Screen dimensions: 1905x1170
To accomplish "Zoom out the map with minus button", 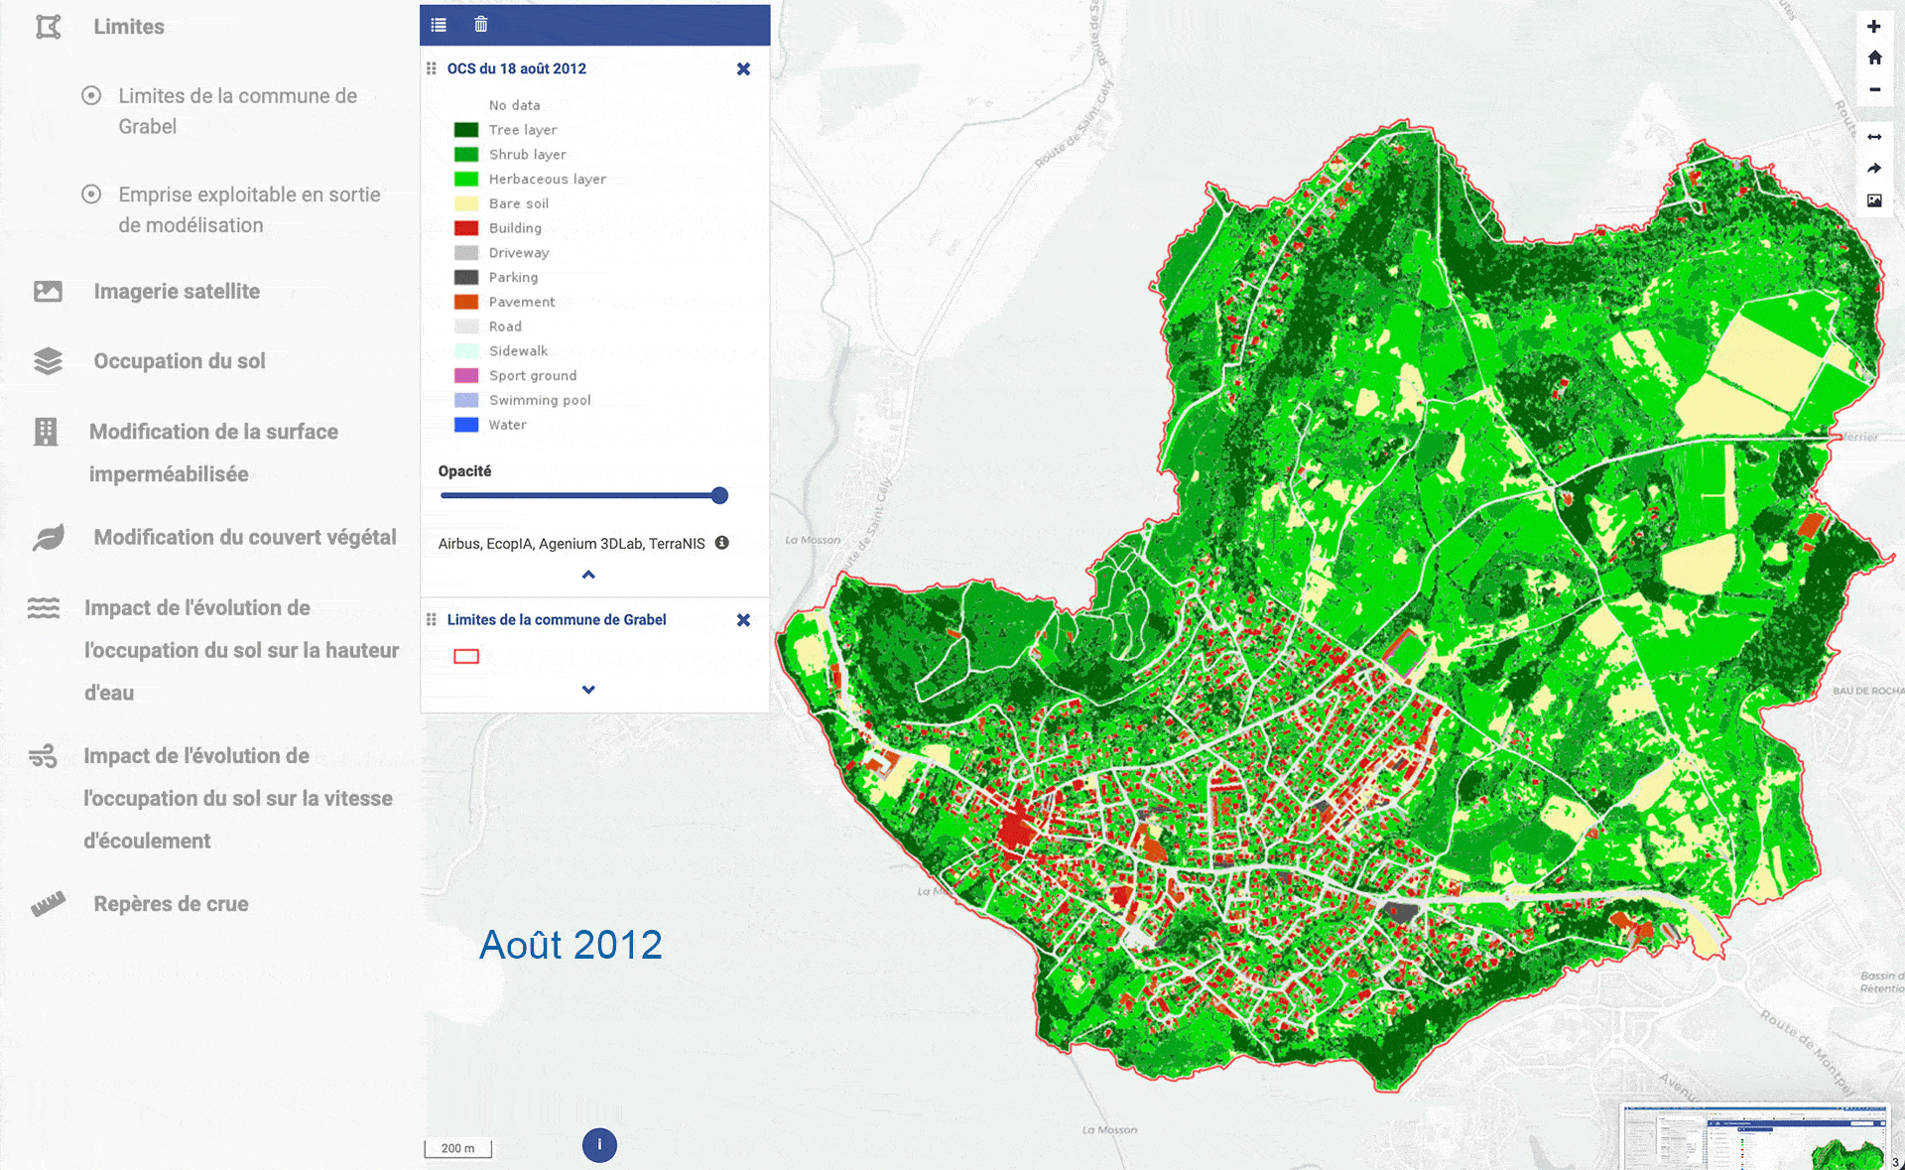I will [x=1873, y=89].
